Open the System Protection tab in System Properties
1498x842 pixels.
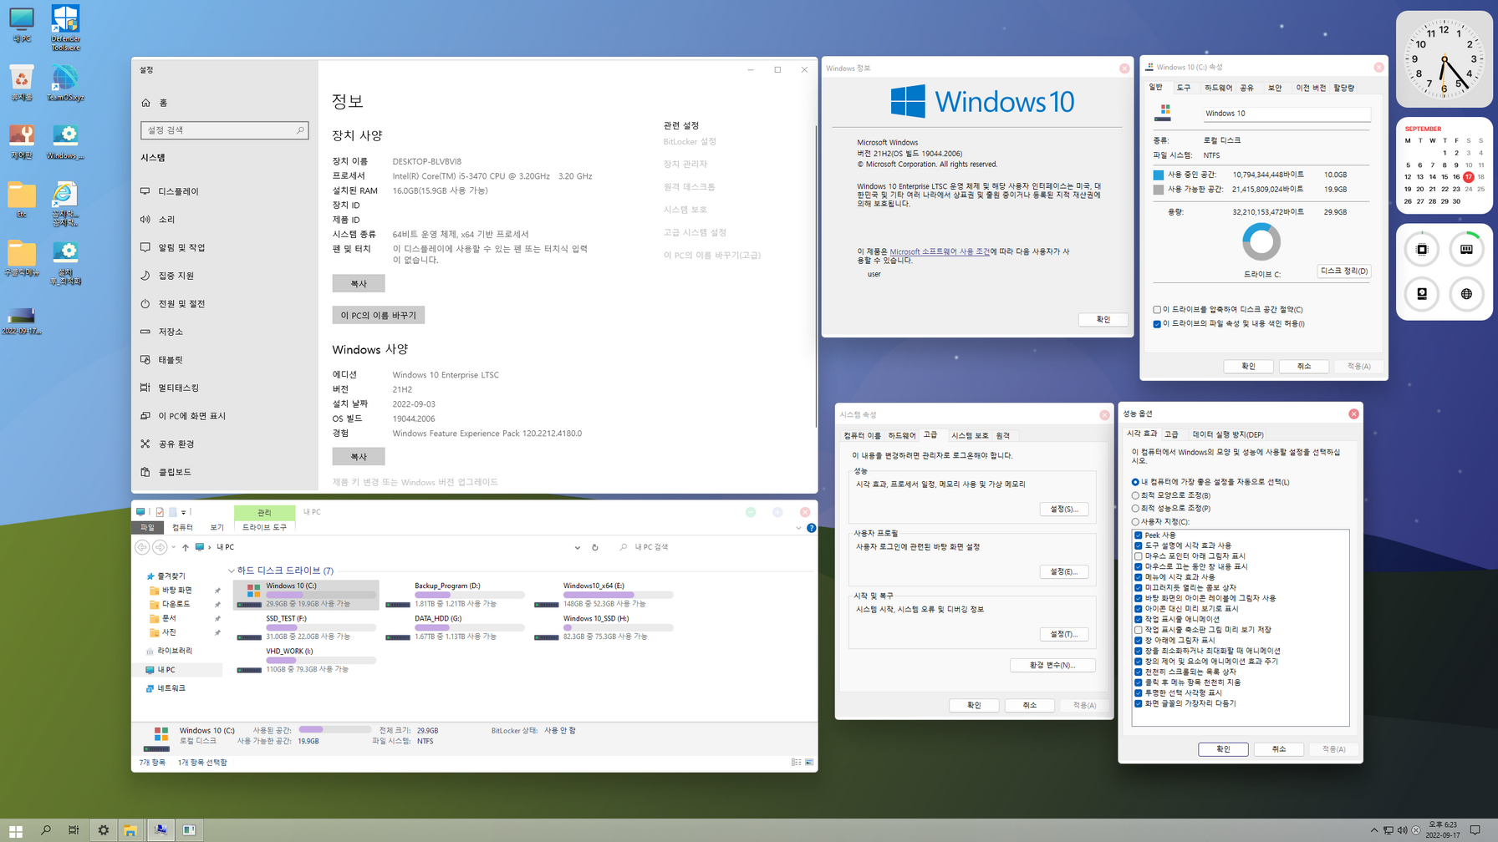pos(970,435)
